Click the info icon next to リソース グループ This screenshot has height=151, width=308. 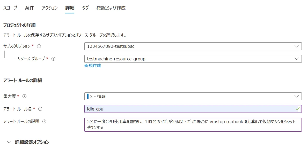click(x=53, y=59)
